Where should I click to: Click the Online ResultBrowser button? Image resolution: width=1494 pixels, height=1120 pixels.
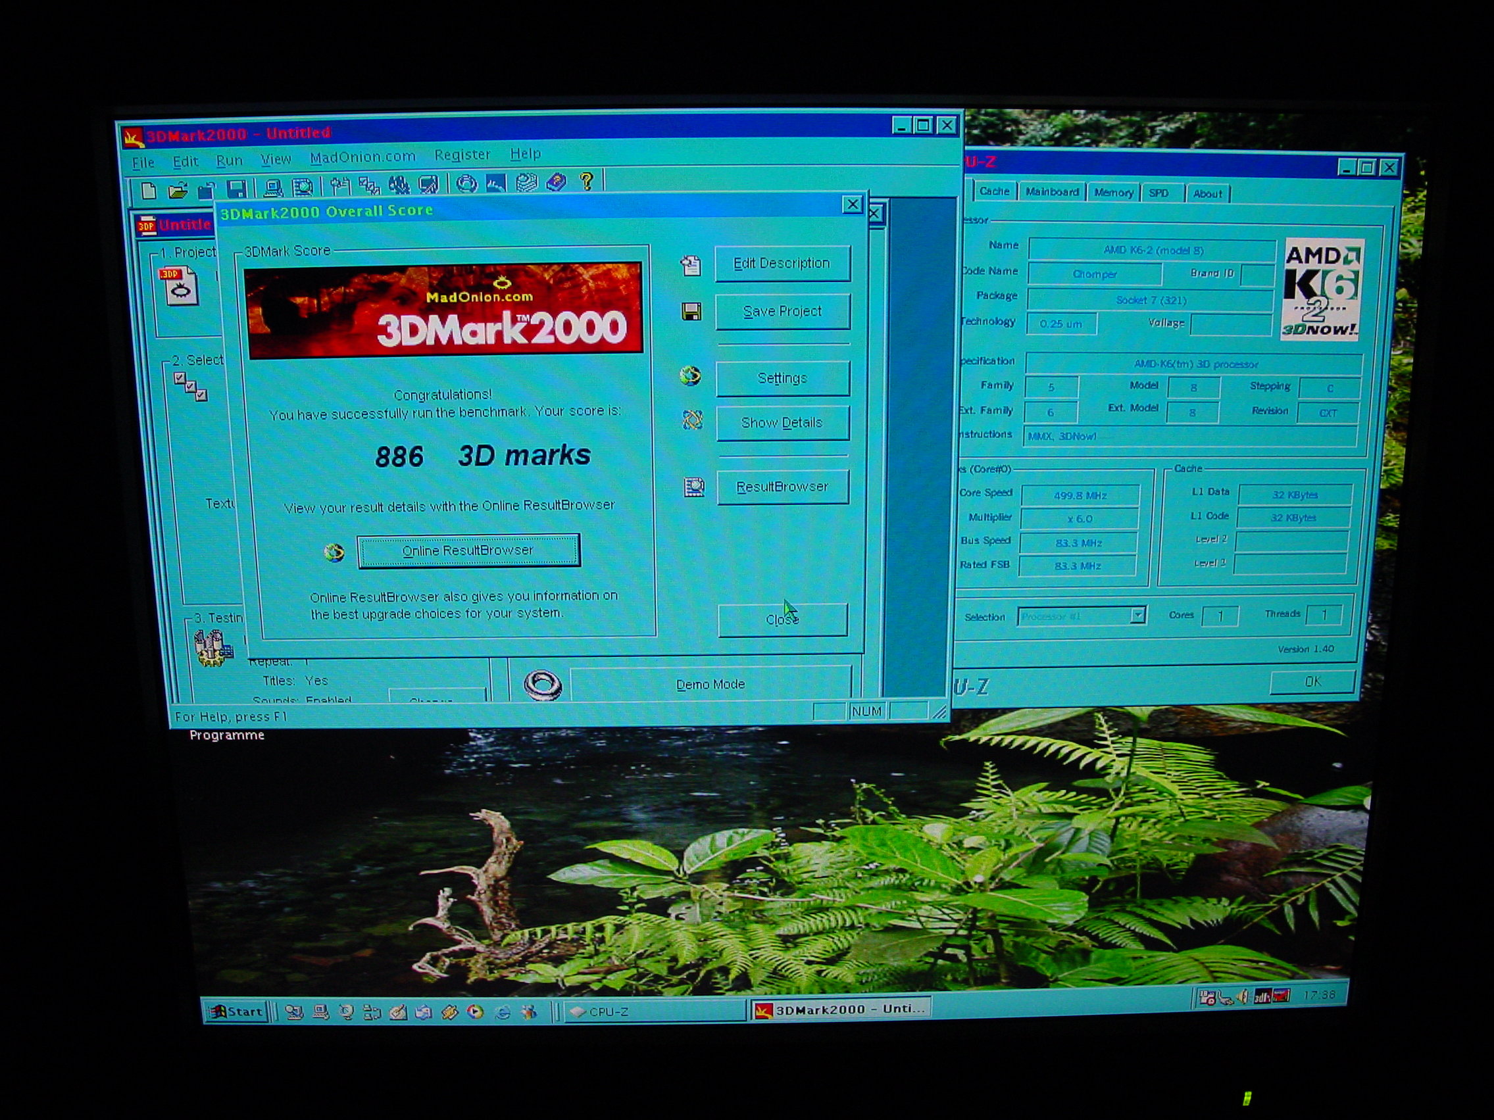(468, 551)
